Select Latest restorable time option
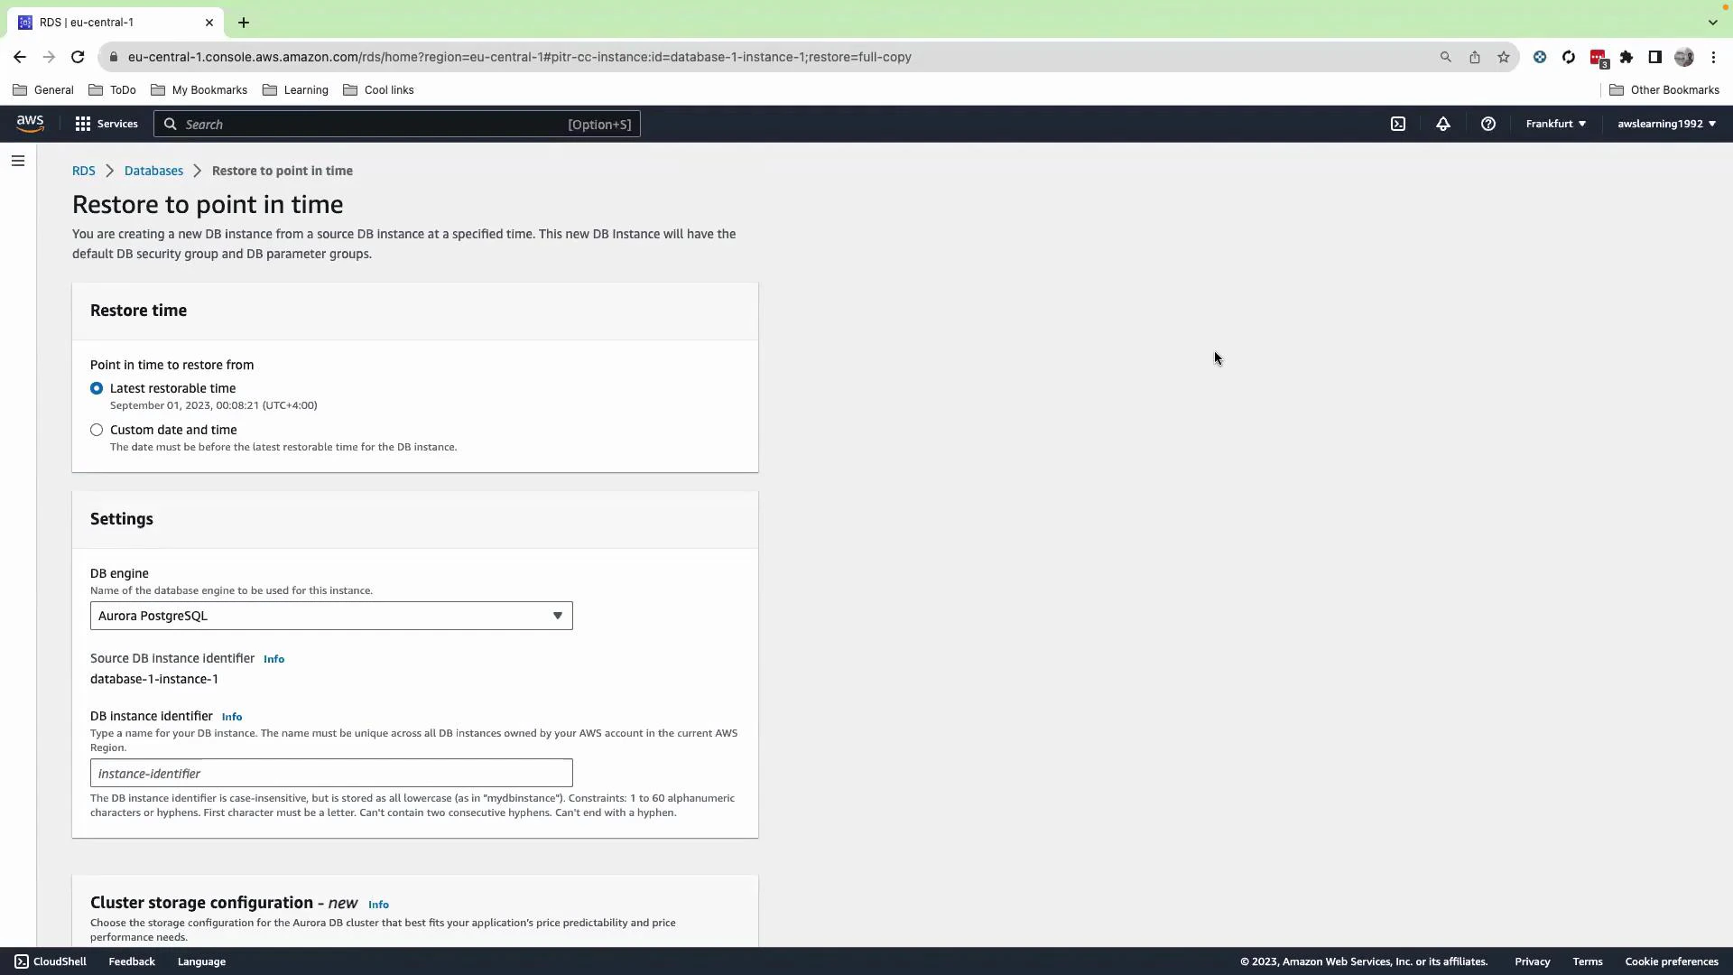This screenshot has width=1733, height=975. point(97,388)
